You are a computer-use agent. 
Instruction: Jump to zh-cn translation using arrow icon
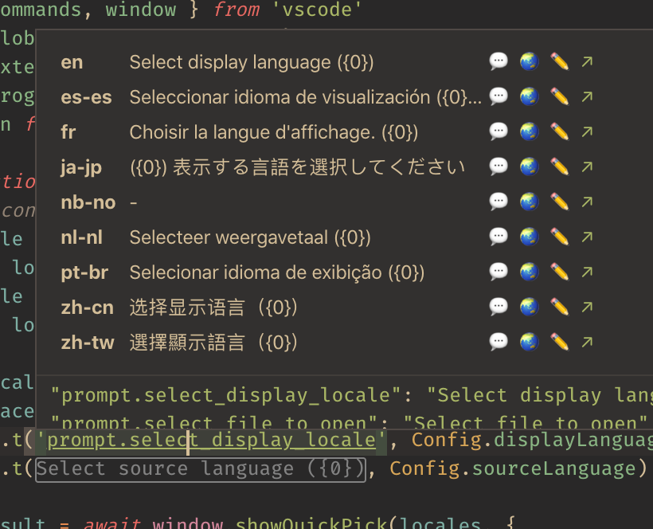coord(588,307)
